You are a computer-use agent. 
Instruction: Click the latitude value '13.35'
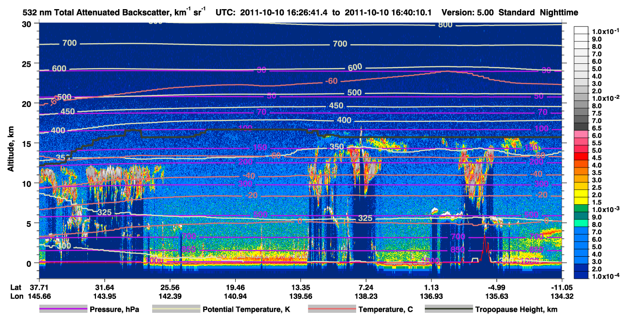(300, 287)
